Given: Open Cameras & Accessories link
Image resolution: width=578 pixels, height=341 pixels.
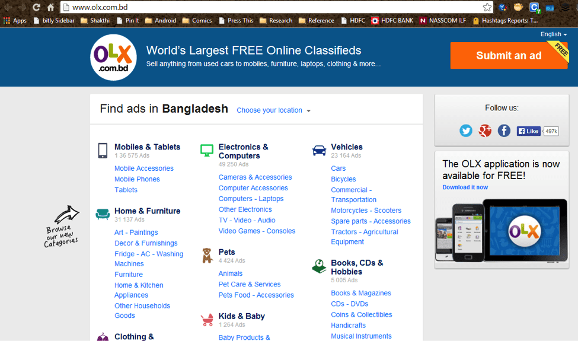Looking at the screenshot, I should (255, 177).
